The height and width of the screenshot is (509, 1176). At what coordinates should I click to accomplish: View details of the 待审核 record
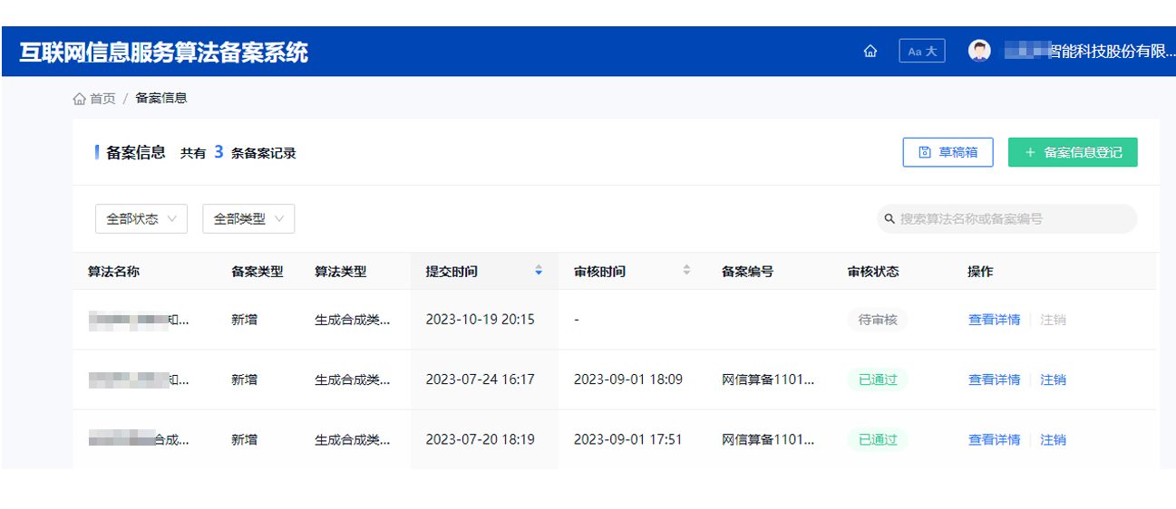coord(994,320)
